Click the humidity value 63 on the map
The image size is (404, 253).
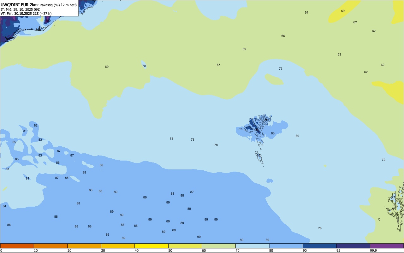(339, 55)
